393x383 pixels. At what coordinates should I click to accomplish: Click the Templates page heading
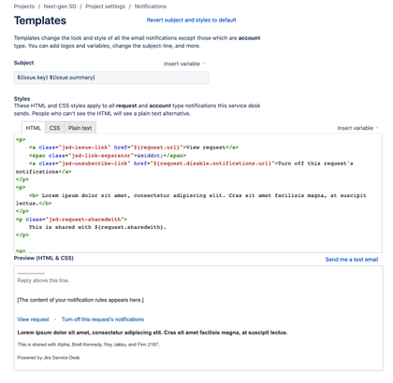(40, 21)
